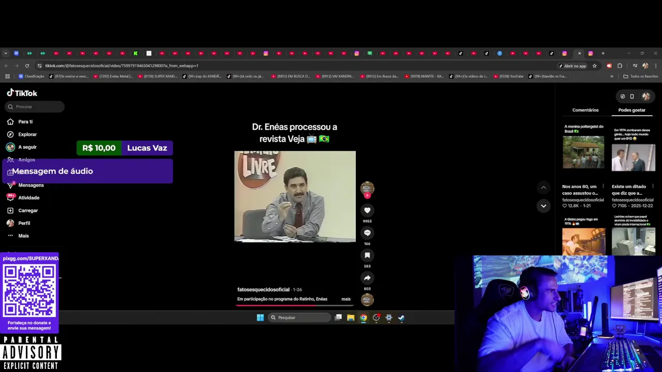Click the Procurar search field

pos(35,106)
